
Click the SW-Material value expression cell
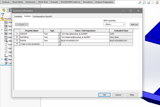coord(85,37)
